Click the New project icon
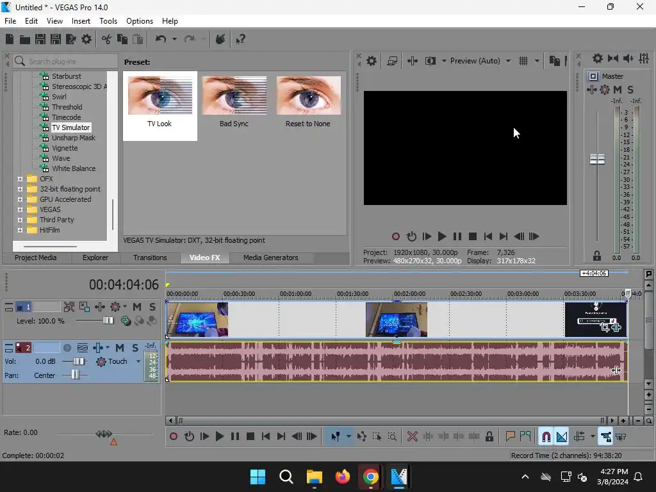Viewport: 656px width, 492px height. click(10, 39)
